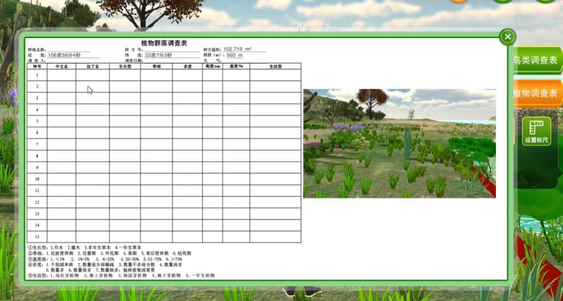Click the 调查日期 blank field
Screen dimensions: 563x301
pyautogui.click(x=172, y=61)
